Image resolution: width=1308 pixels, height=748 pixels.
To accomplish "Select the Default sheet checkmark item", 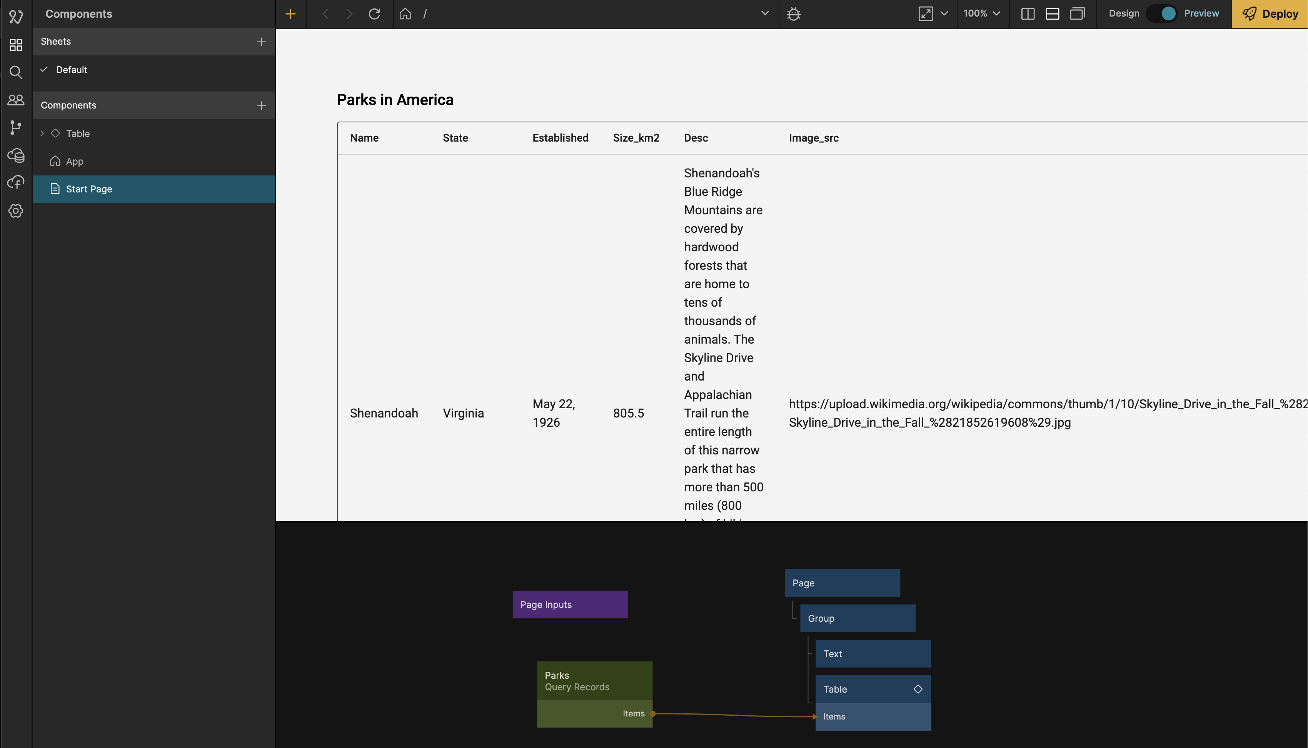I will point(72,70).
